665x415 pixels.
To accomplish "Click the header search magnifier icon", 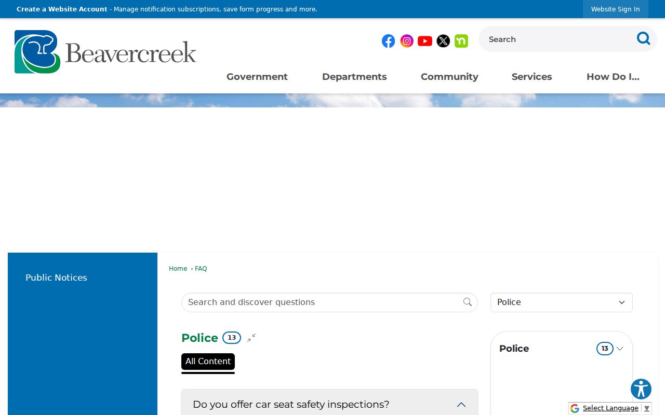I will 643,38.
